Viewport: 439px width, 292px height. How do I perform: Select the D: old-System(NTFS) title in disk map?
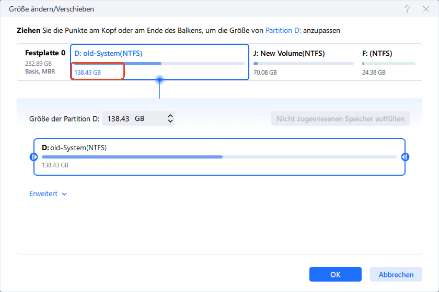[109, 53]
